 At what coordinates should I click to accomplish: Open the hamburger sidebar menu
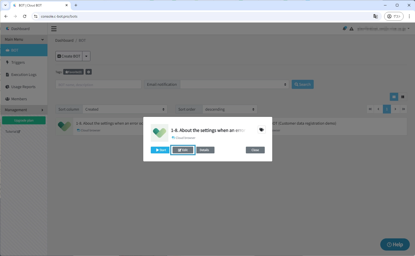54,29
